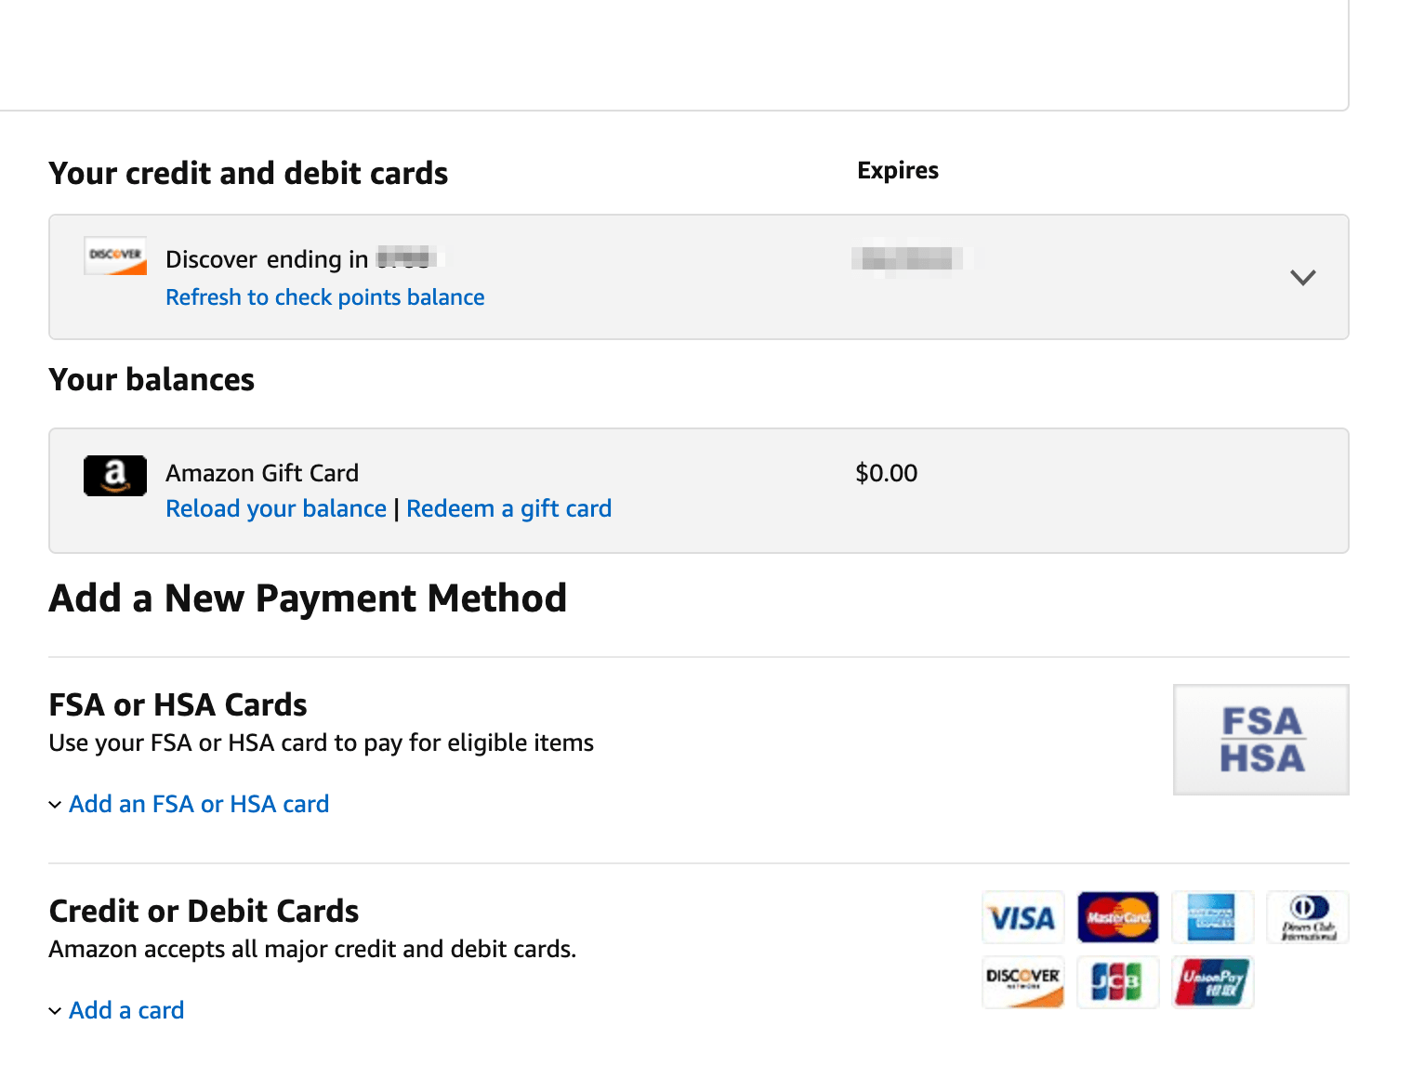Click the Discover Network logo at bottom
The image size is (1411, 1078).
[x=1022, y=981]
